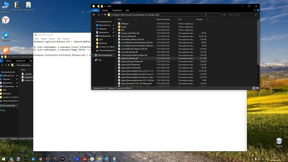288x162 pixels.
Task: Go forward in the 2023 Explorer window
Action: pos(99,15)
